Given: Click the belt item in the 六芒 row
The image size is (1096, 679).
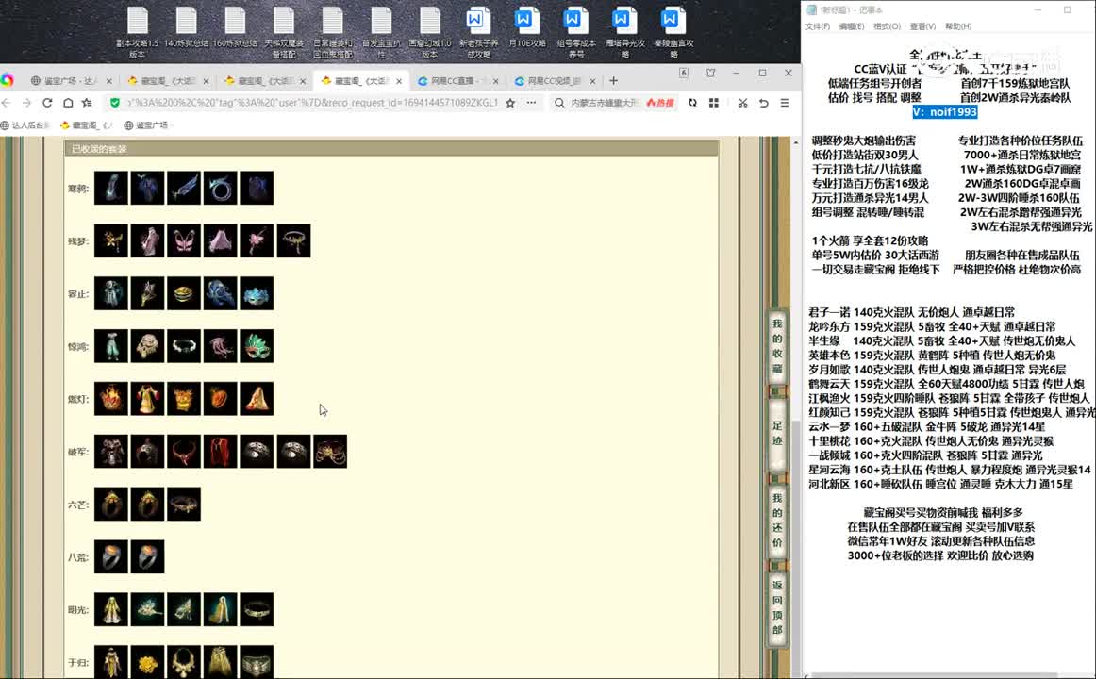Looking at the screenshot, I should tap(184, 505).
